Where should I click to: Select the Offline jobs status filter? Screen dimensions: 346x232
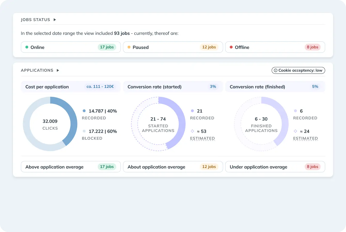(275, 47)
